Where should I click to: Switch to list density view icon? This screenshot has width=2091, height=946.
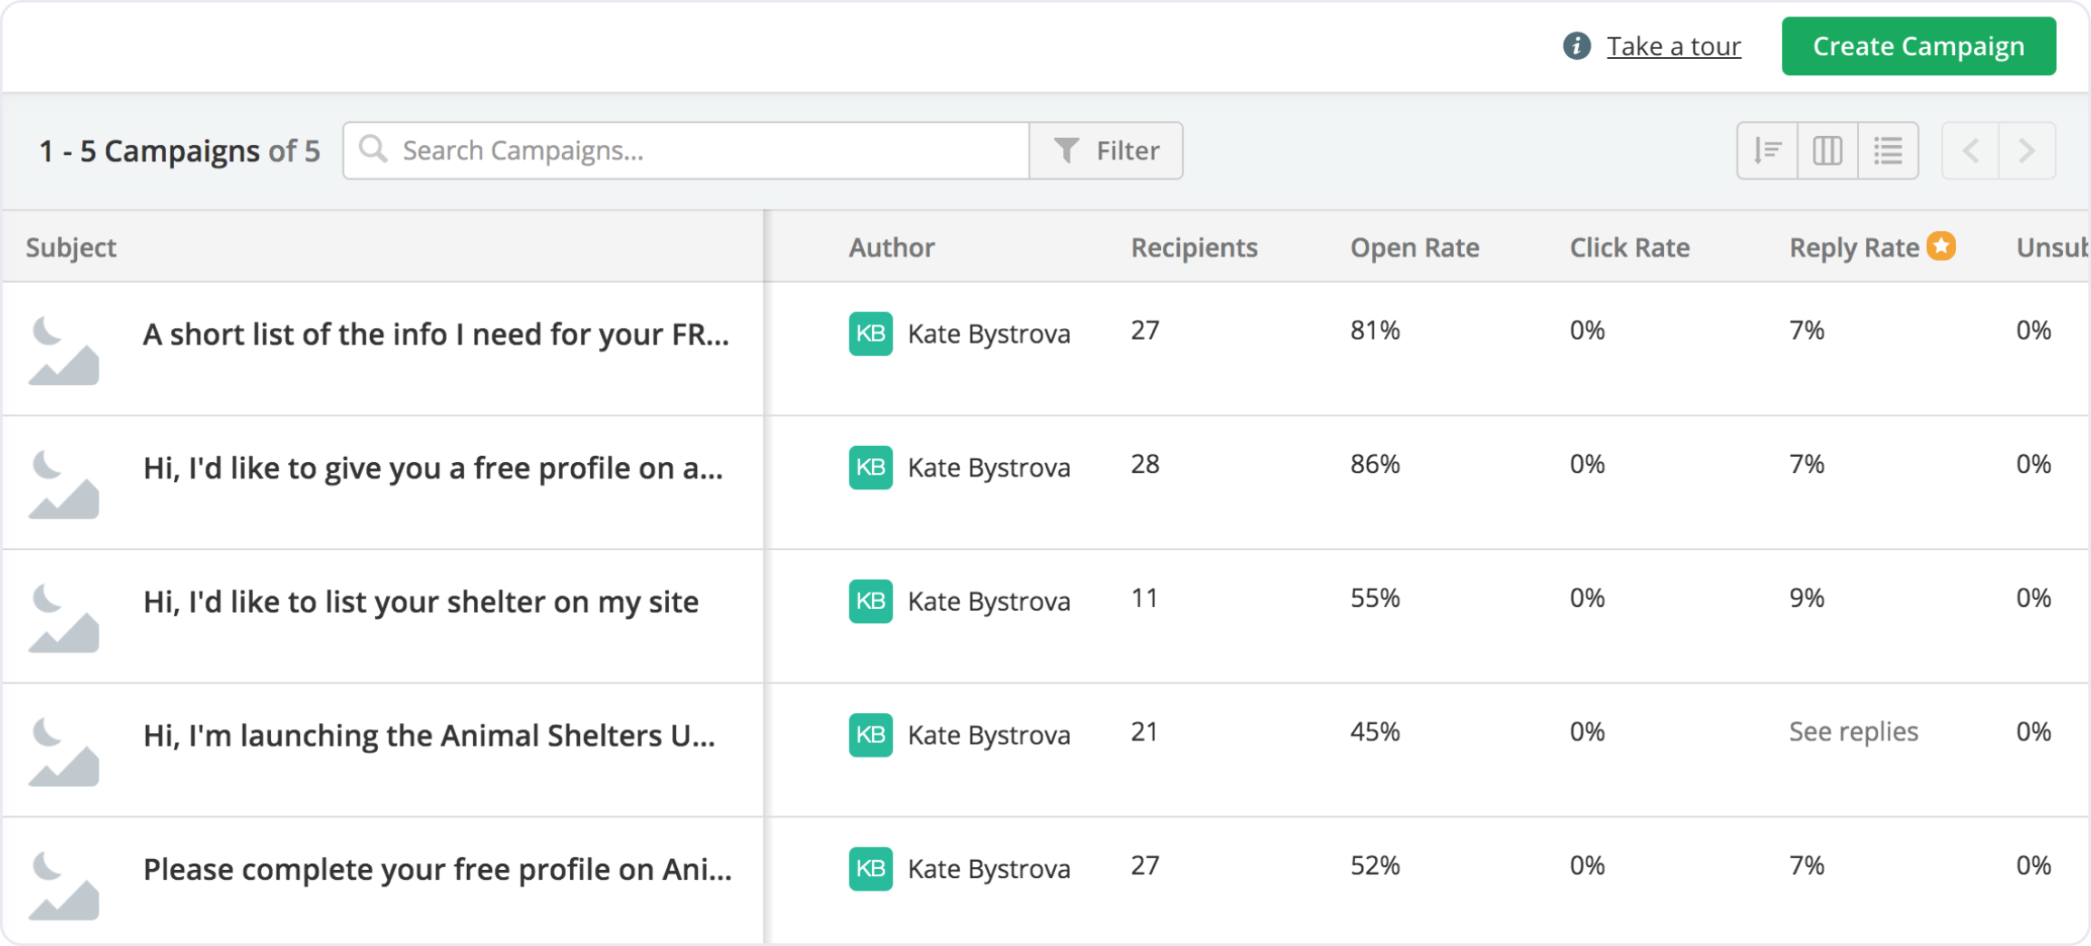tap(1888, 150)
